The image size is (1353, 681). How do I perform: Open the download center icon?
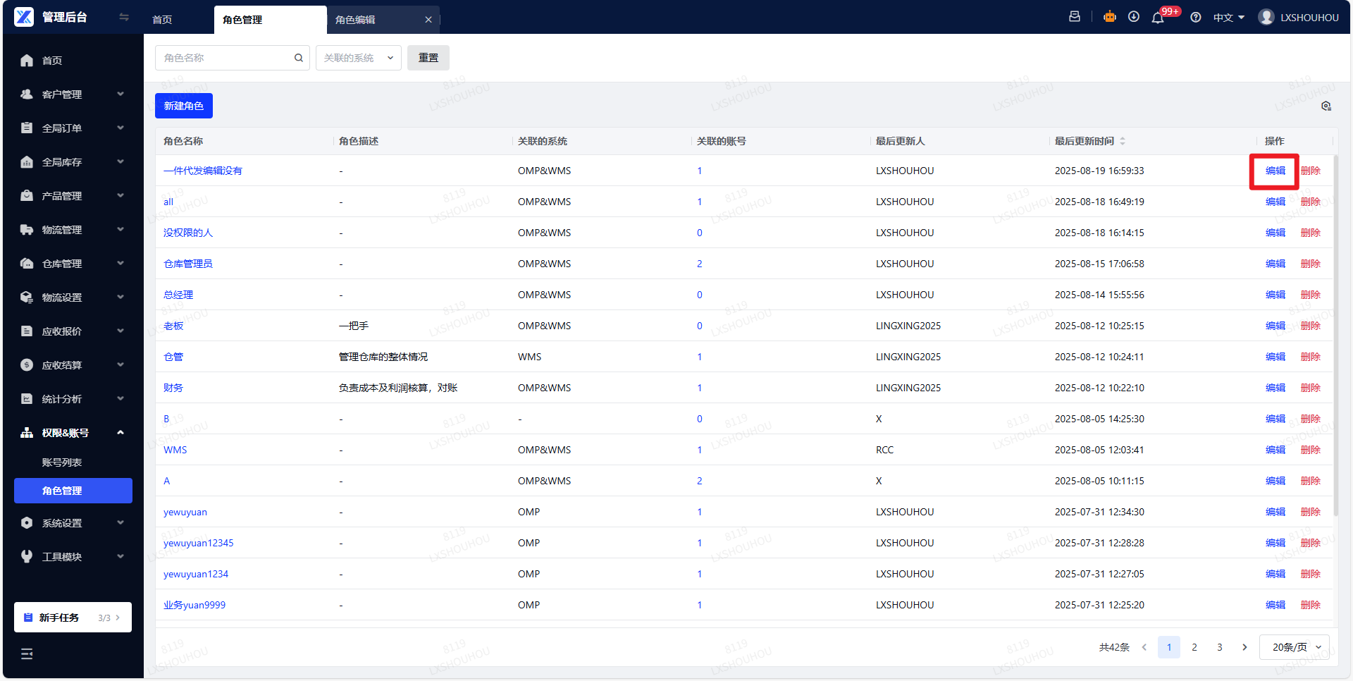[1134, 17]
